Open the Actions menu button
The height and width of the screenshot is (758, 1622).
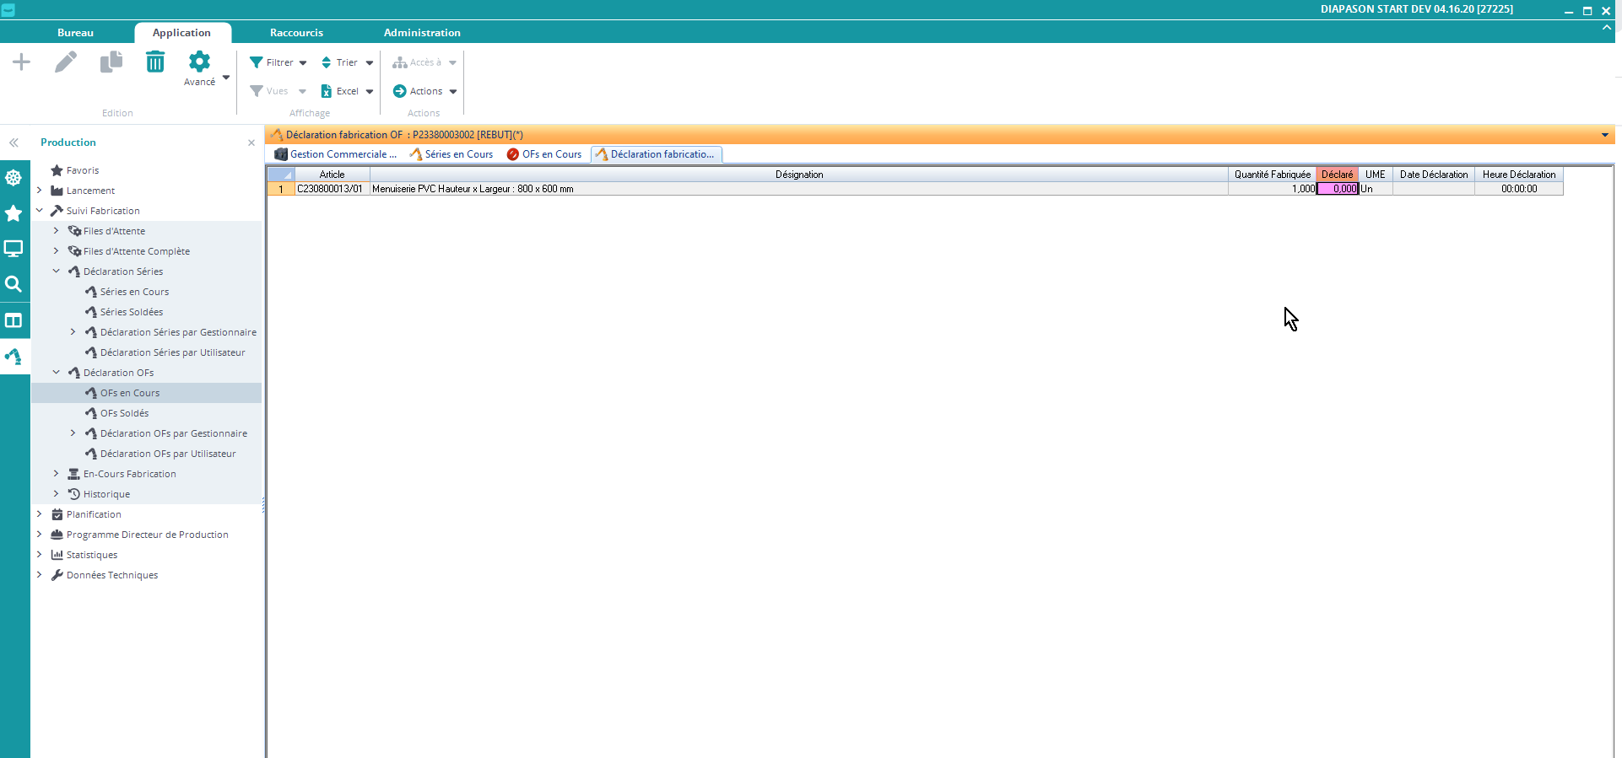tap(425, 91)
